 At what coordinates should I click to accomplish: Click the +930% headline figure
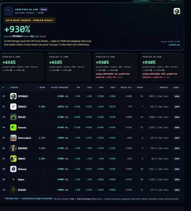[17, 29]
